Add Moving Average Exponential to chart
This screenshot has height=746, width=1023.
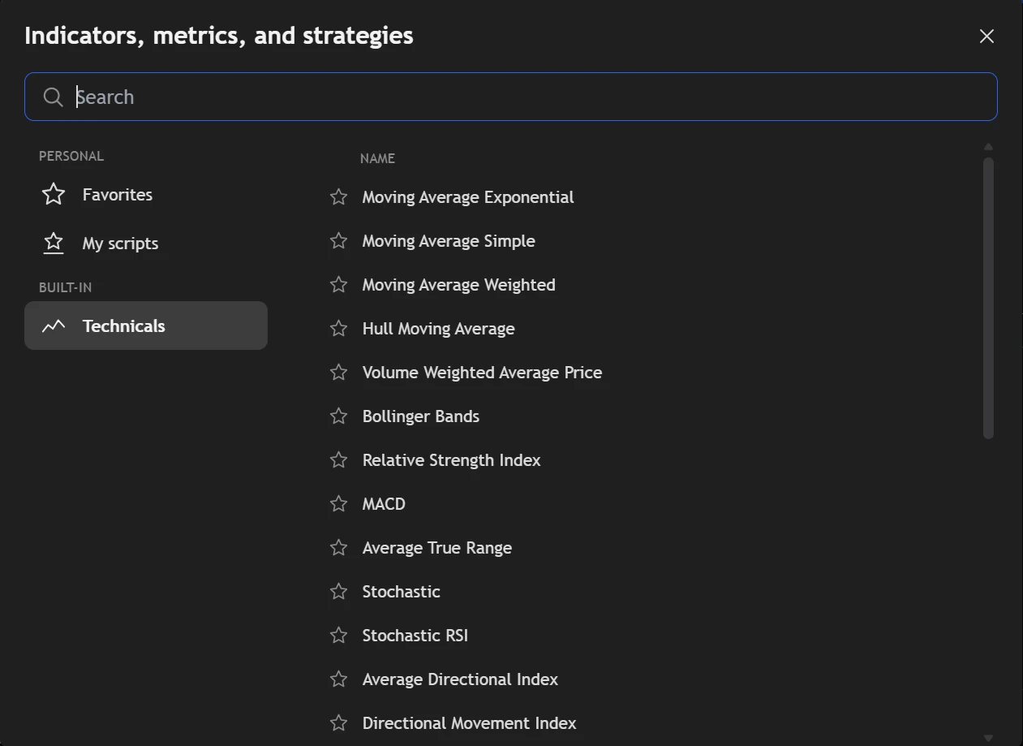coord(468,197)
